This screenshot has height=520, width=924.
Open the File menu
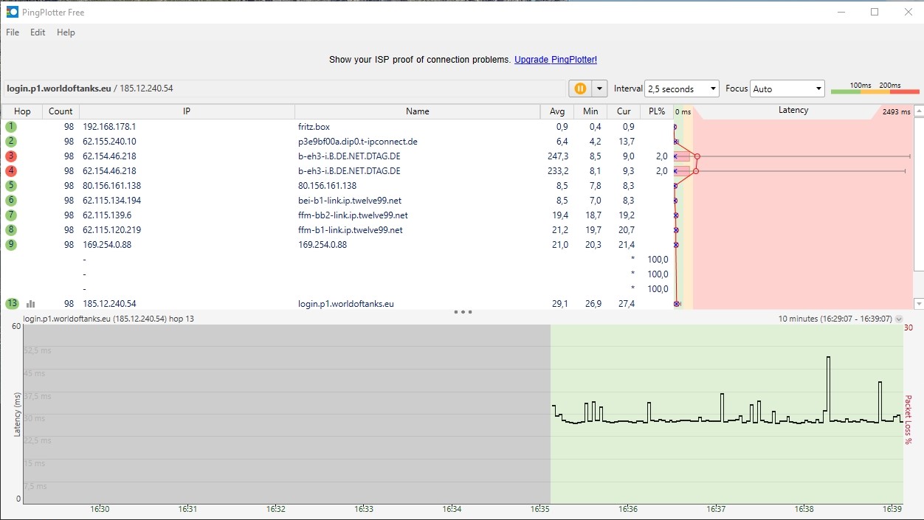(13, 32)
